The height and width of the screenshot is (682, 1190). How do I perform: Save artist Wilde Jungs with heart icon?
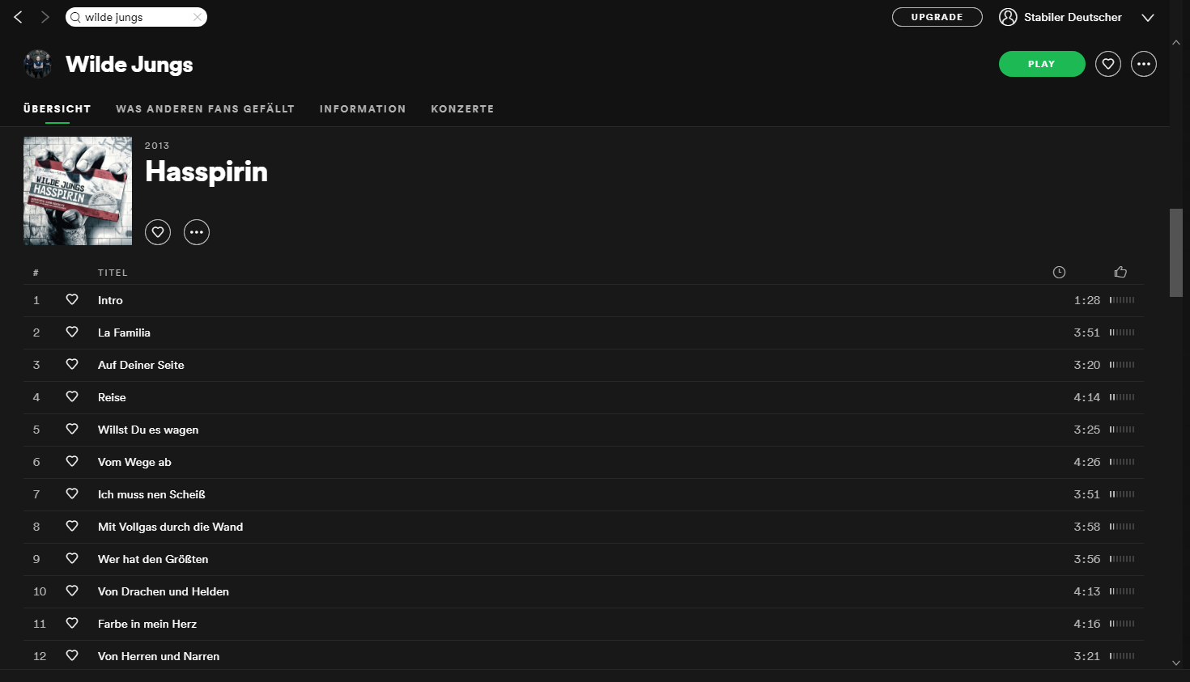pos(1107,64)
